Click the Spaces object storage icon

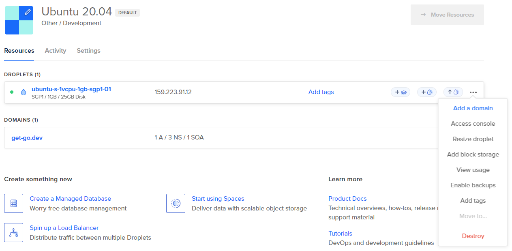176,203
